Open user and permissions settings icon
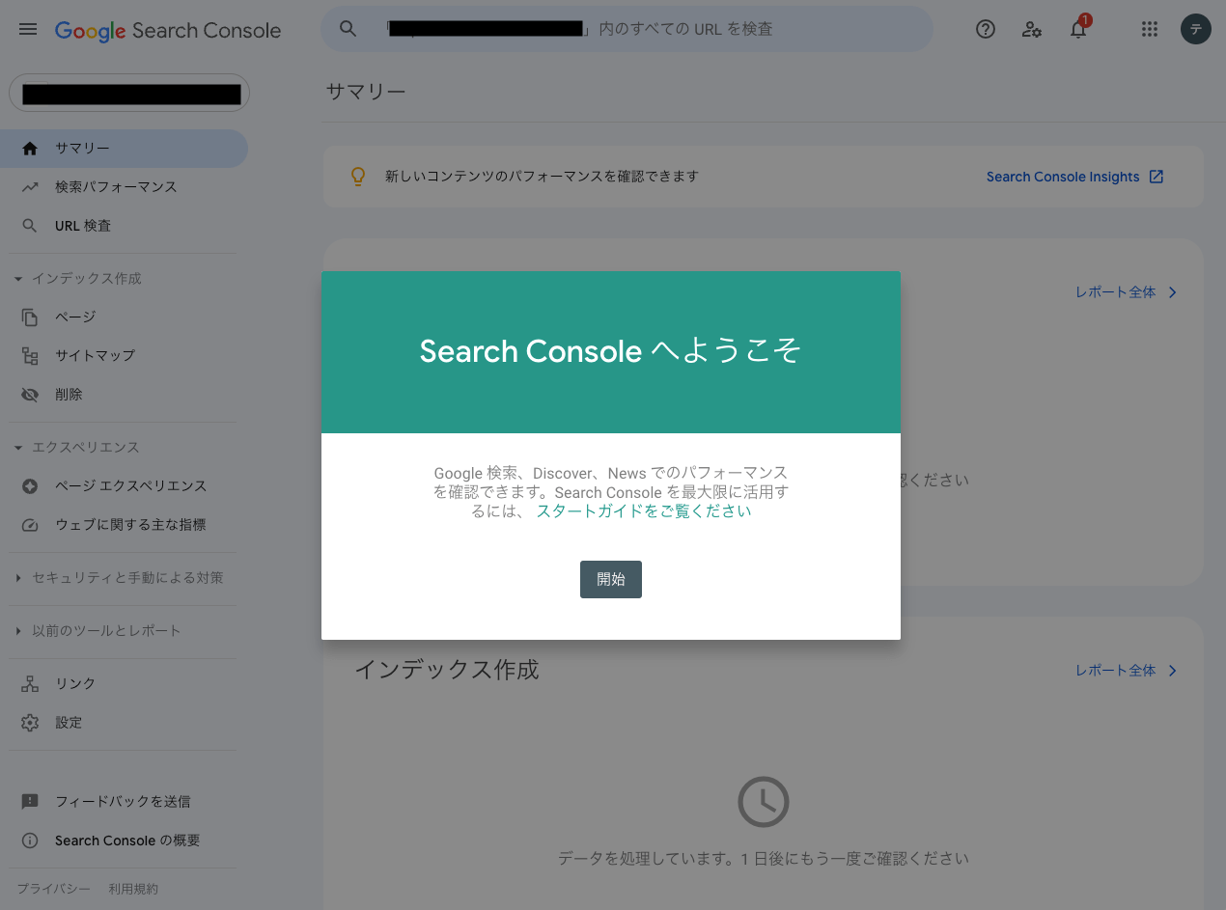Screen dimensions: 1226x910 (x=1031, y=29)
